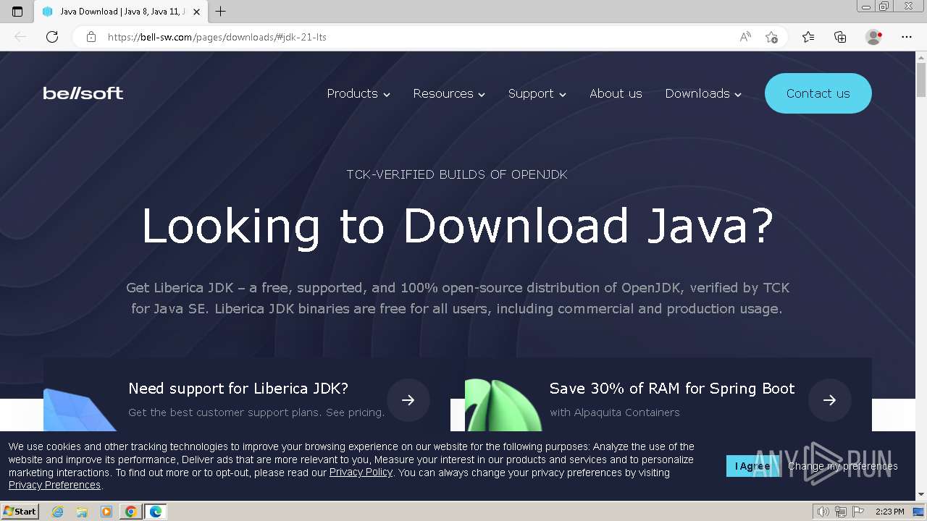Click the Contact us button
Screen dimensions: 927x521
(x=818, y=93)
